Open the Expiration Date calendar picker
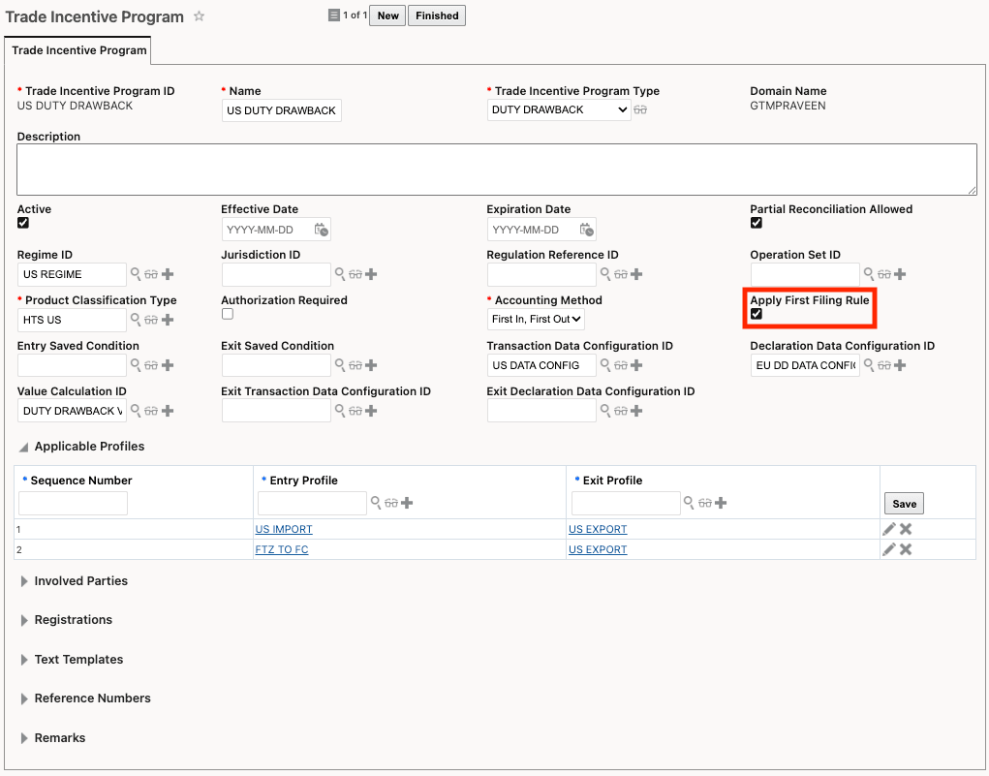The width and height of the screenshot is (989, 776). [587, 230]
